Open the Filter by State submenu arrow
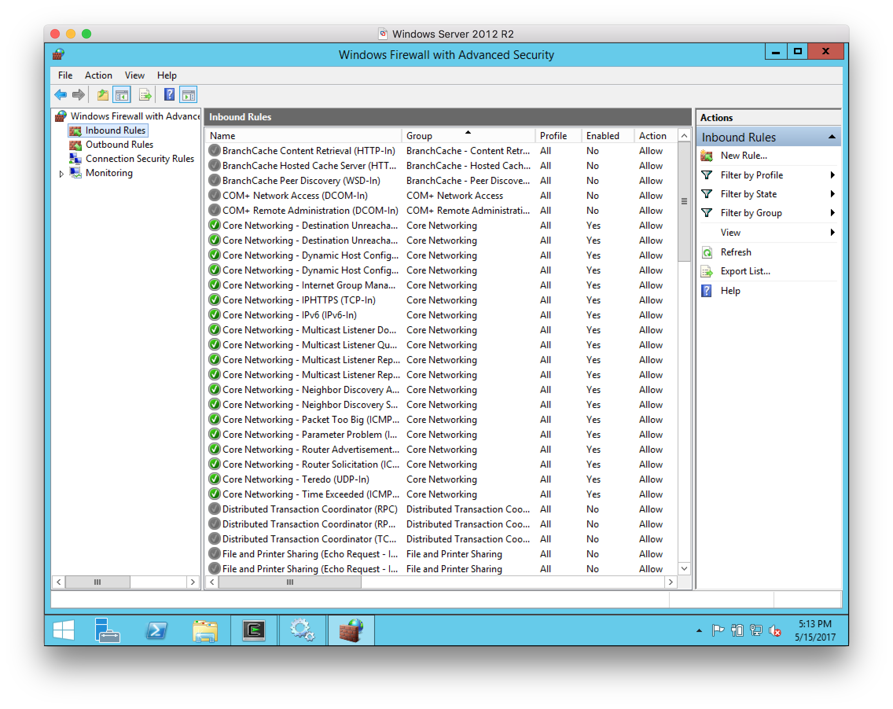This screenshot has height=709, width=893. point(832,194)
